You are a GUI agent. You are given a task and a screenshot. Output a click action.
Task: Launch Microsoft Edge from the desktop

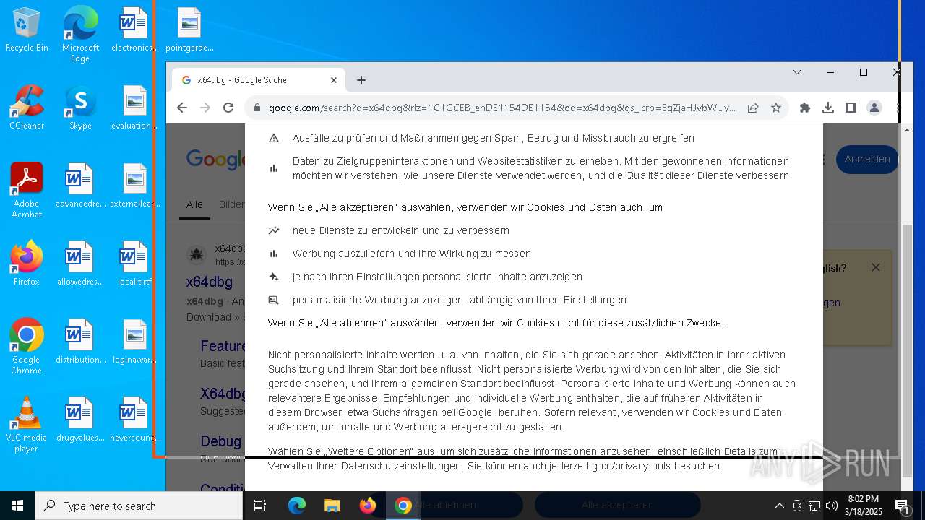pyautogui.click(x=80, y=34)
